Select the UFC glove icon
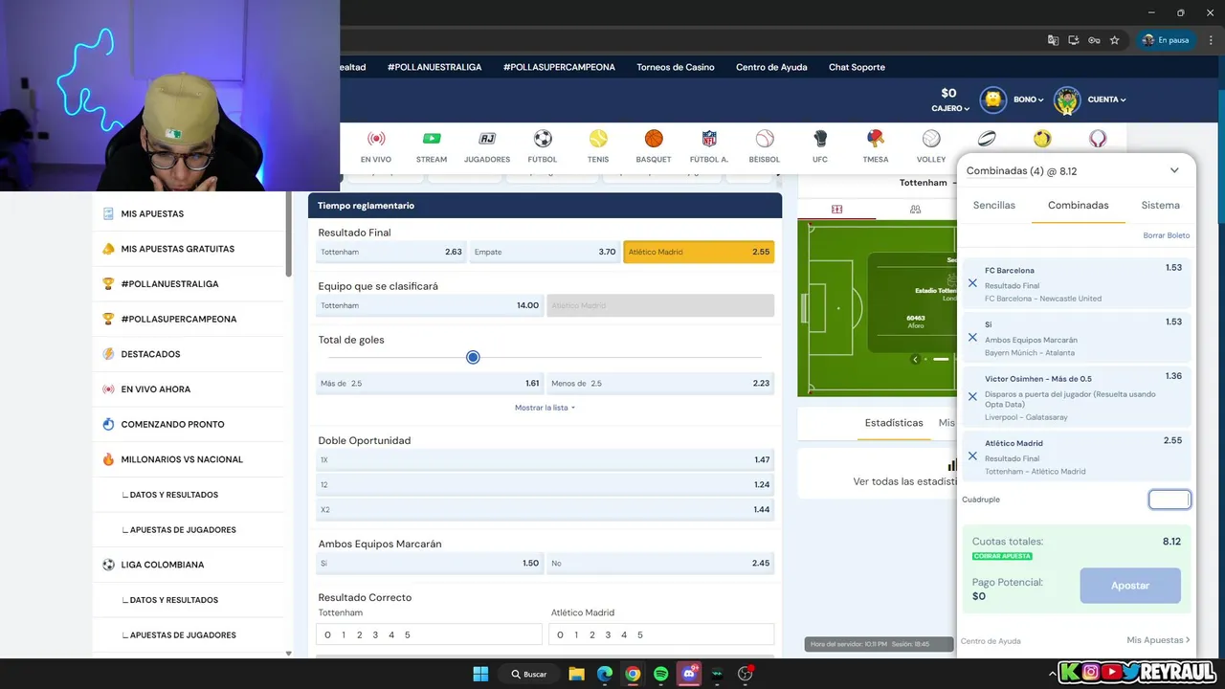 (x=820, y=139)
